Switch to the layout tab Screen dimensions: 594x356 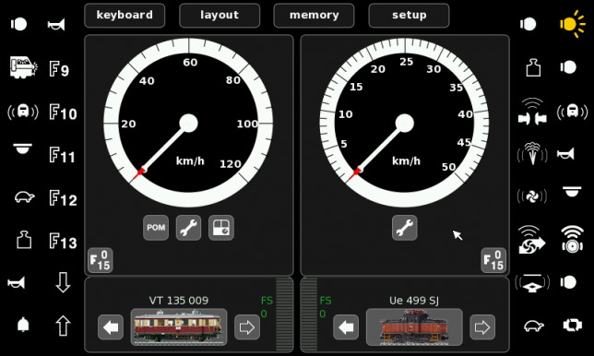click(x=220, y=16)
